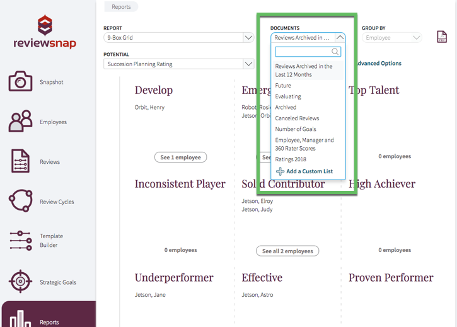Screen dimensions: 457x327
Task: Select the Number of Goals option
Action: [296, 129]
